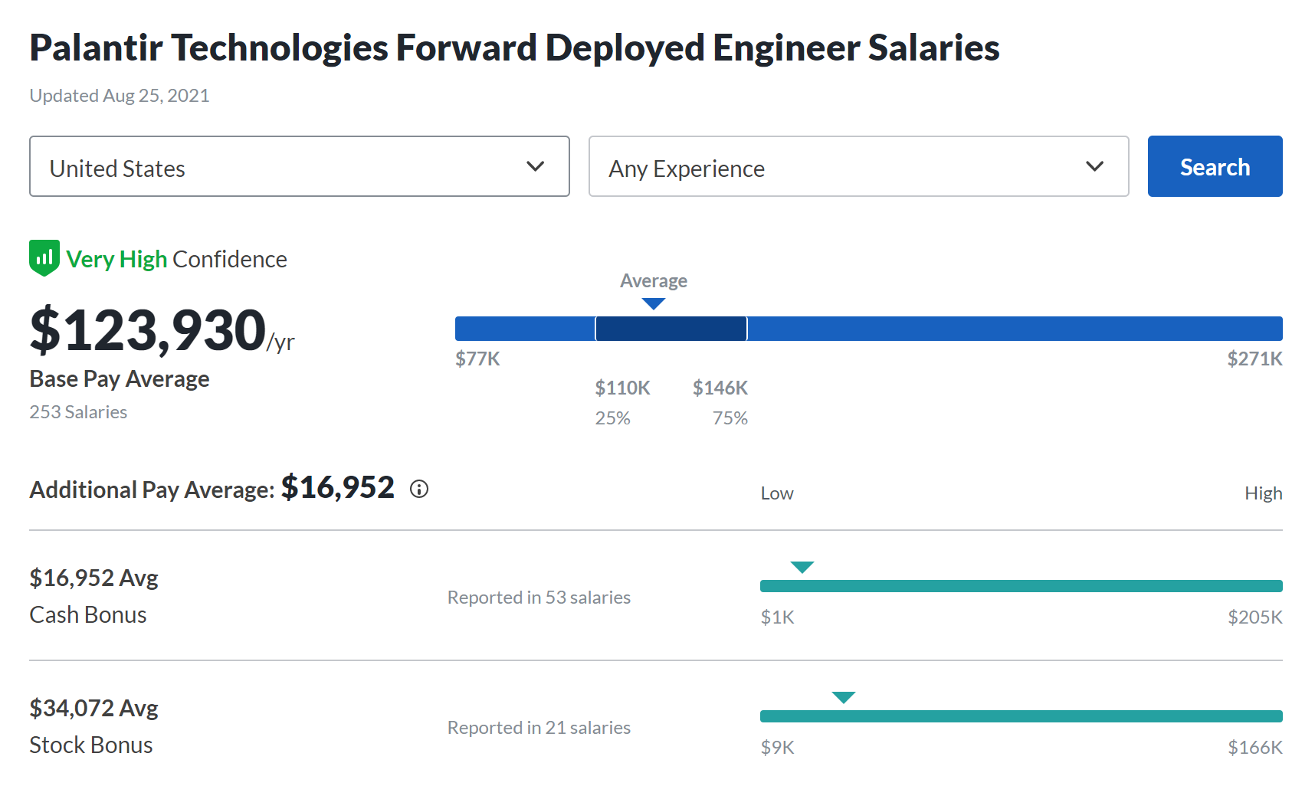Screen dimensions: 1315x786
Task: Click the page title Palantir Technologies Forward Deployed Engineer Salaries
Action: [514, 47]
